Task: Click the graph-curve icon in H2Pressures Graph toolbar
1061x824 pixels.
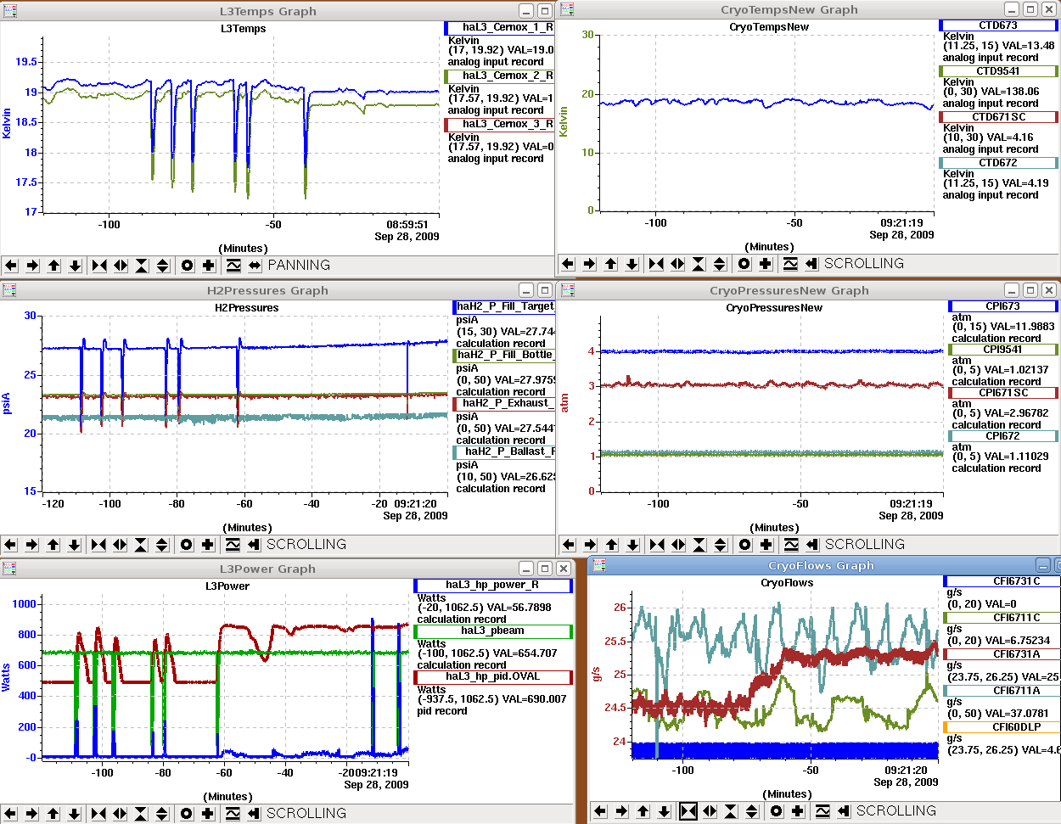Action: [233, 545]
